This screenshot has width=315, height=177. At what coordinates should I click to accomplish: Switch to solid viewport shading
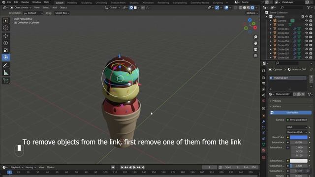[x=245, y=8]
